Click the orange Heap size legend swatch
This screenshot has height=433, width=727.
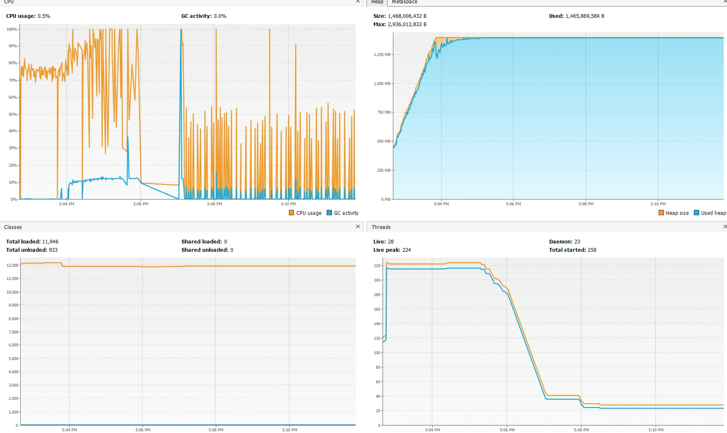tap(661, 213)
